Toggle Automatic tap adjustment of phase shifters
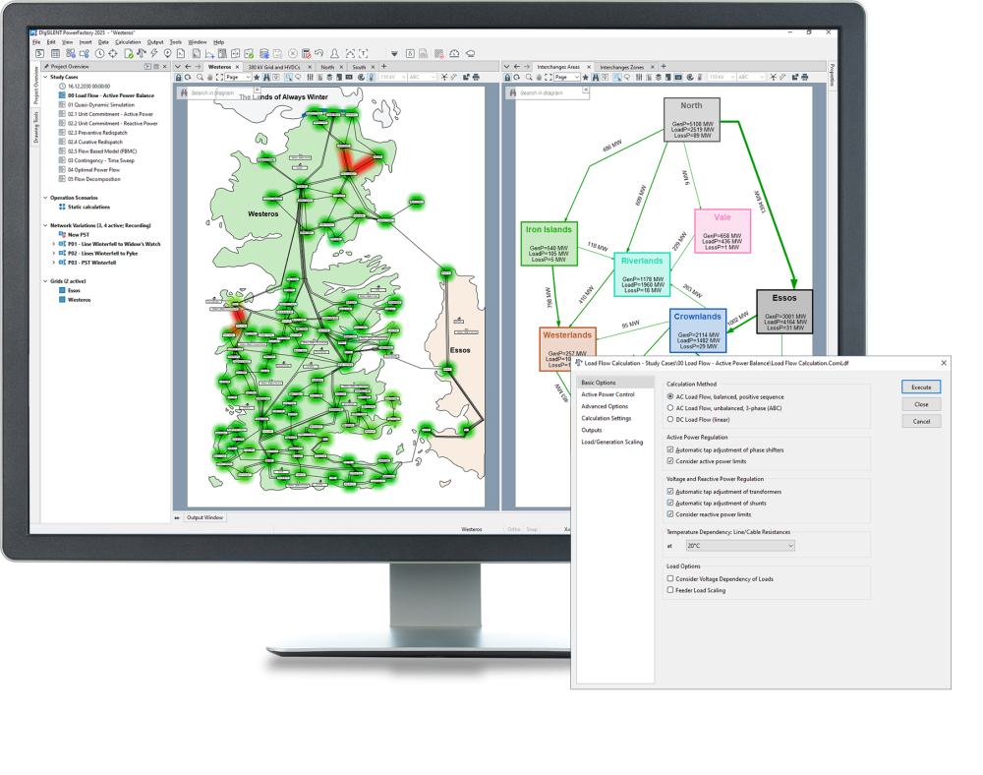The width and height of the screenshot is (983, 775). [670, 450]
